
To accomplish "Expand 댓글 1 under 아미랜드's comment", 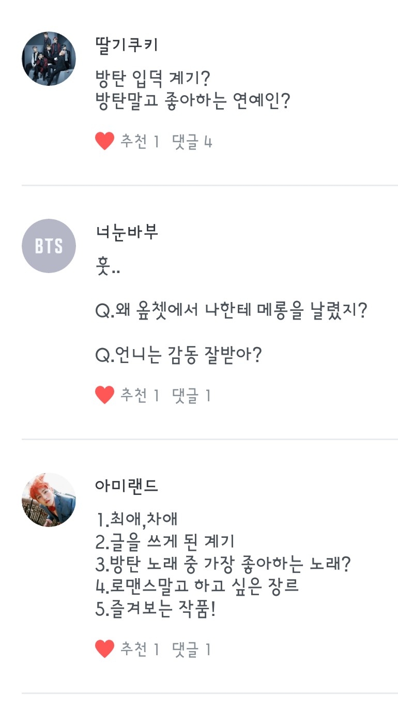I will (x=192, y=650).
